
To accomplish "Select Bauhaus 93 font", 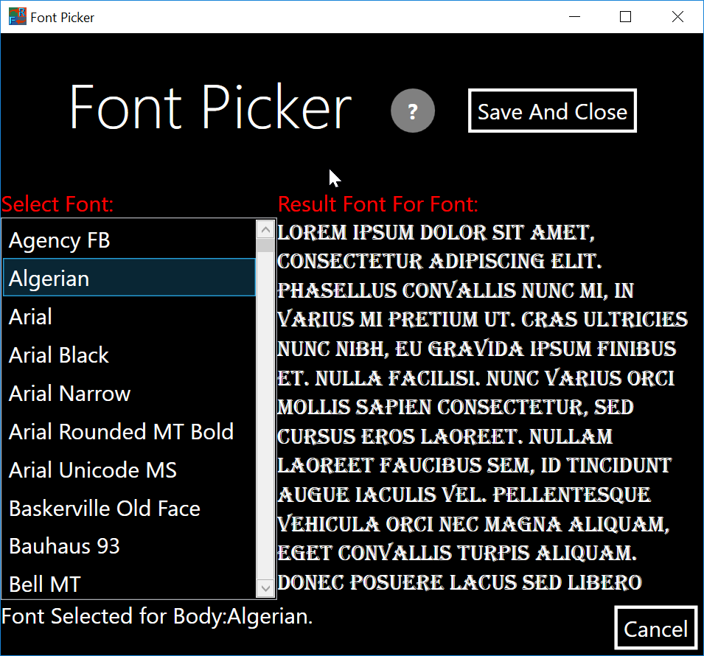I will 129,546.
